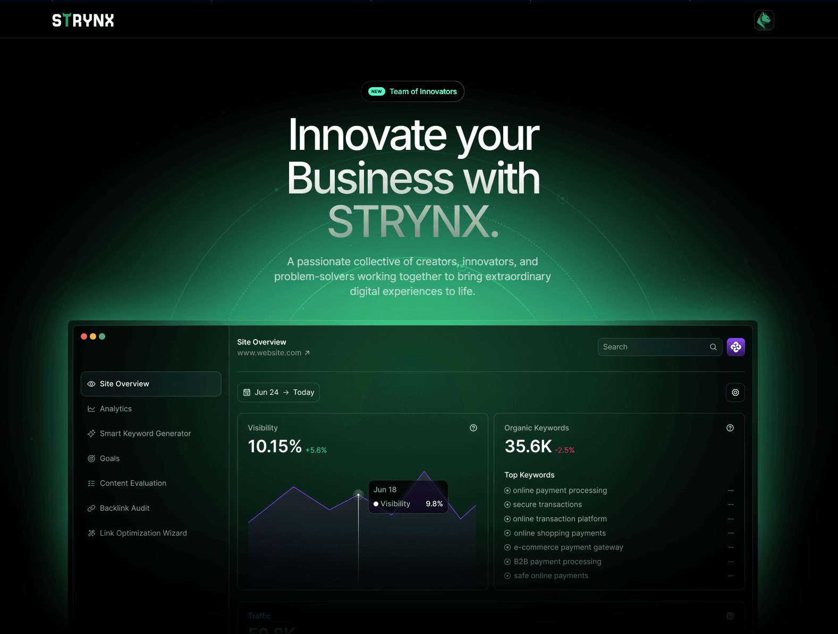
Task: Select the bullet beside 'online payment processing'
Action: click(507, 491)
